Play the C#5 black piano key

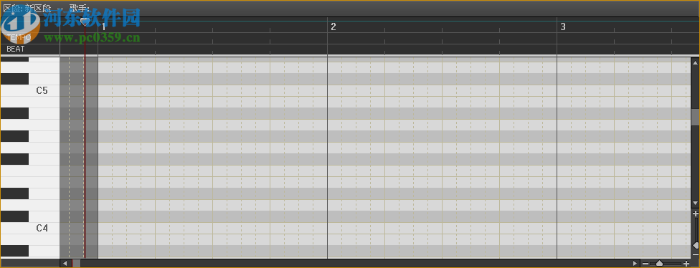tap(14, 79)
